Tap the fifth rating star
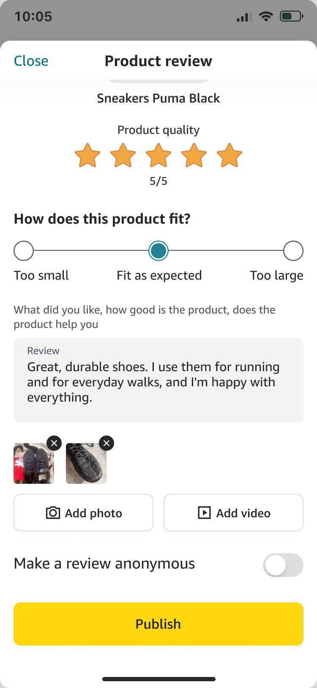 click(230, 155)
